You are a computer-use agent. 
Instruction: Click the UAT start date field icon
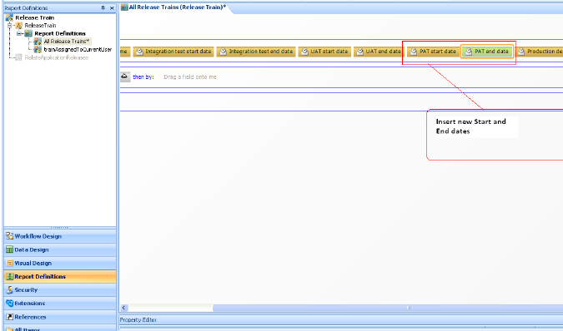[x=304, y=52]
